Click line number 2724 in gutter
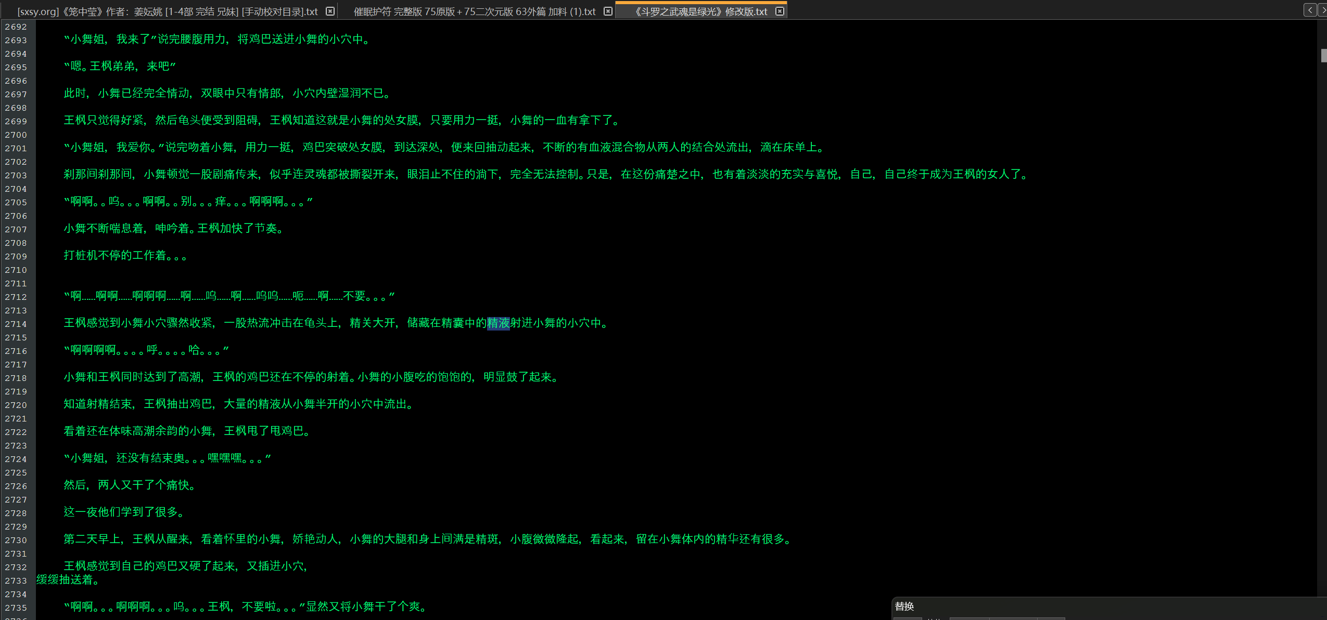Screen dimensions: 1327x620 pyautogui.click(x=16, y=459)
